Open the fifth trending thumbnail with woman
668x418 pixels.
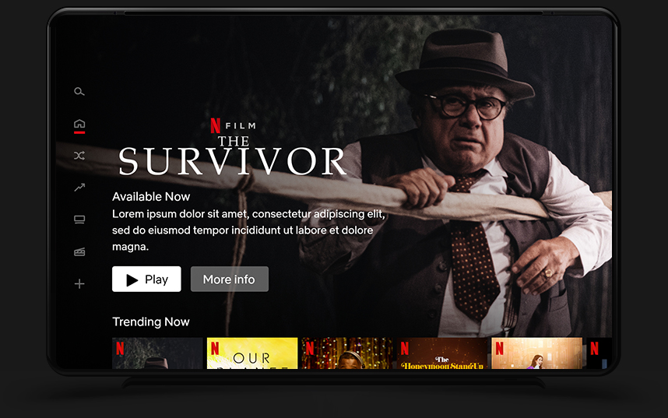[536, 353]
